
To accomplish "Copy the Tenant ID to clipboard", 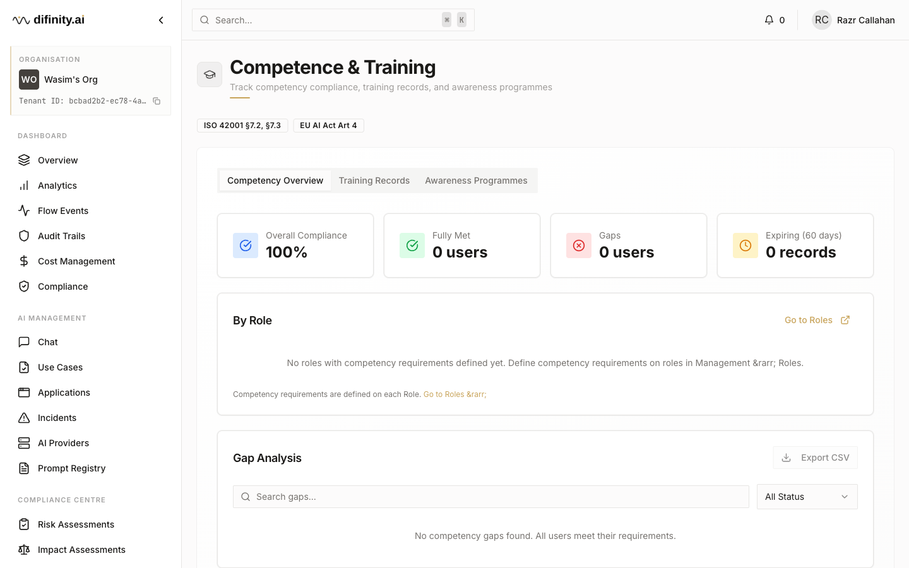I will tap(157, 101).
